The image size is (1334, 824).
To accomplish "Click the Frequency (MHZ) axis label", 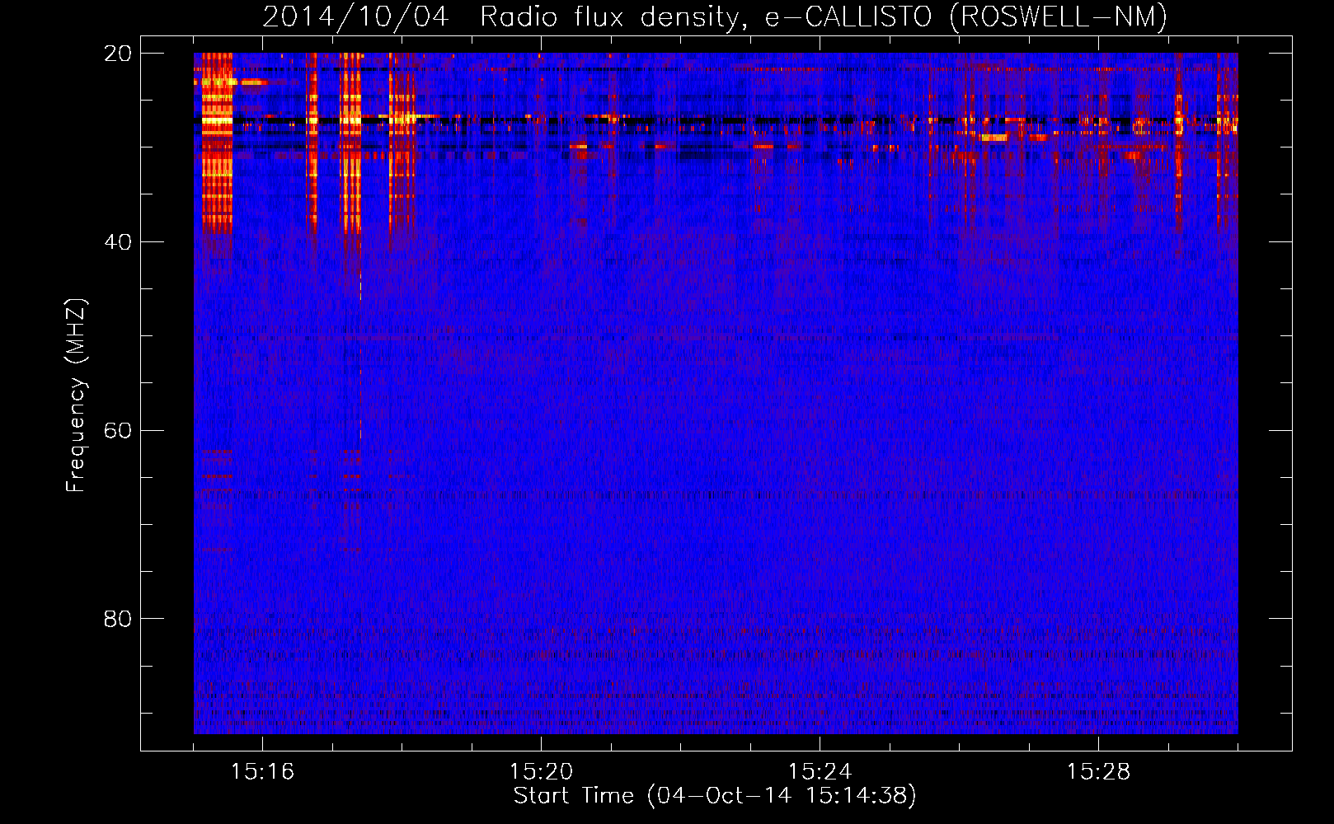I will point(76,396).
